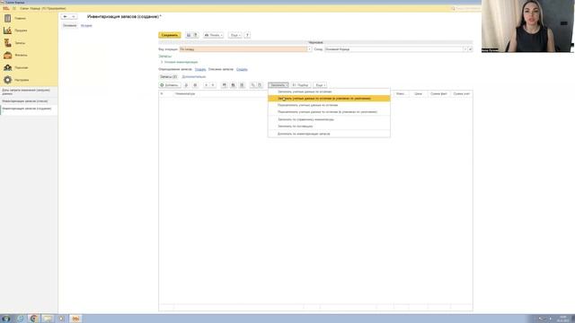Click first icon after the move-row arrows

[x=224, y=85]
